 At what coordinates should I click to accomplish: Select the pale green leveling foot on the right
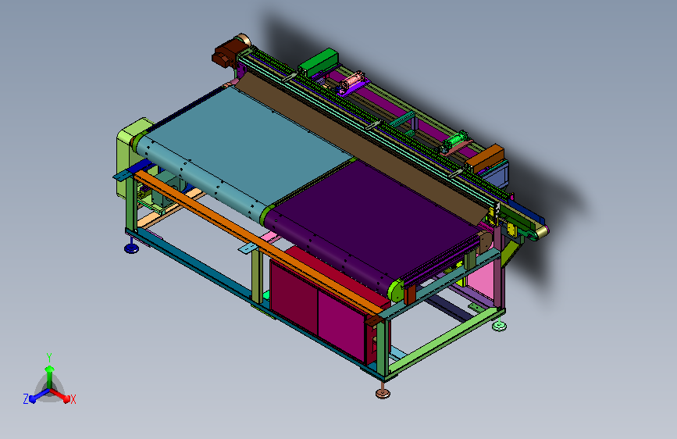click(x=499, y=325)
